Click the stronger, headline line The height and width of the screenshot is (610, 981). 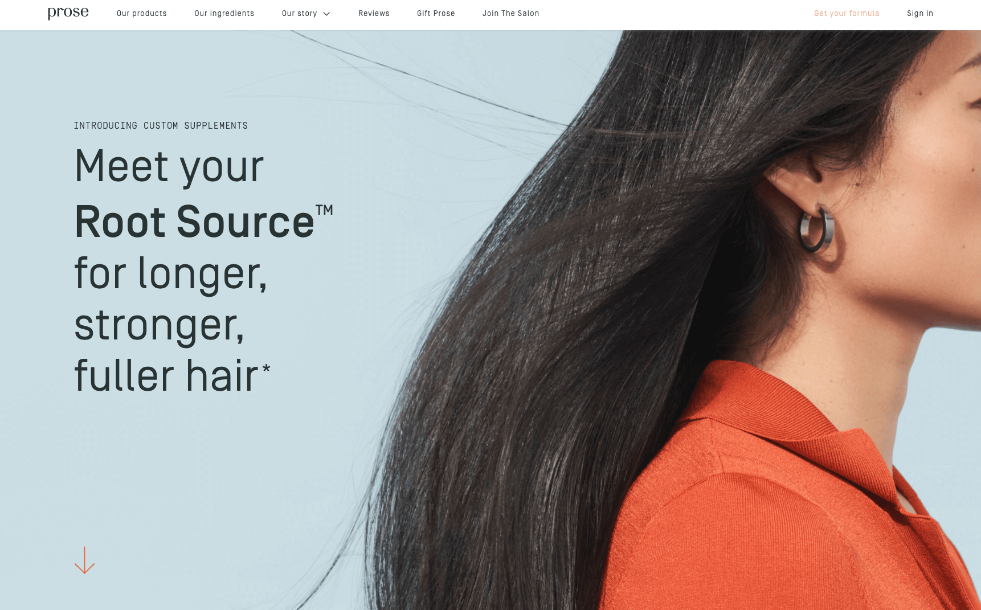pos(160,326)
